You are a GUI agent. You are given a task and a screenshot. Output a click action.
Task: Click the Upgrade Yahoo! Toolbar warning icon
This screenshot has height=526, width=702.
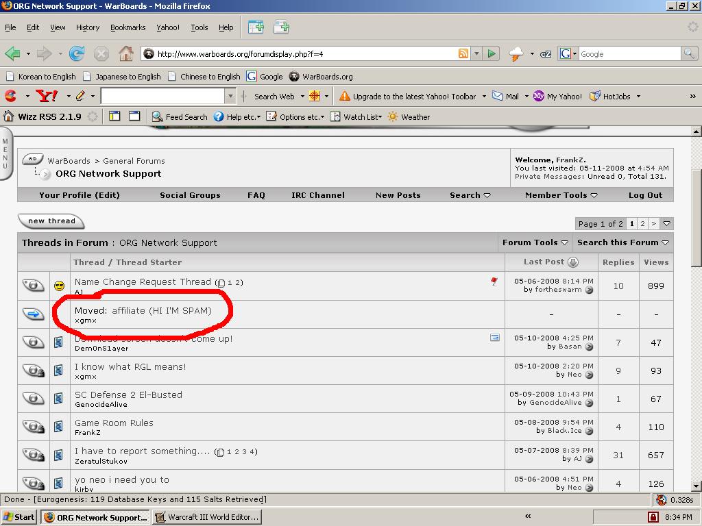pos(344,96)
